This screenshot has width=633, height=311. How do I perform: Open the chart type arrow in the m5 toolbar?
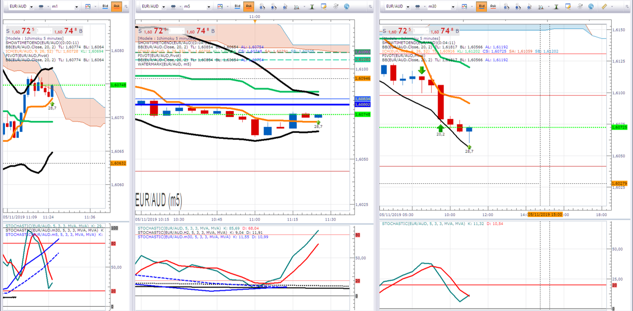coord(227,7)
